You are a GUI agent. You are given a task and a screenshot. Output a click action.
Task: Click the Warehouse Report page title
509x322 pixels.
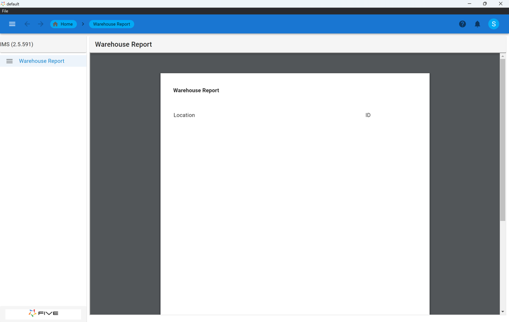[123, 44]
